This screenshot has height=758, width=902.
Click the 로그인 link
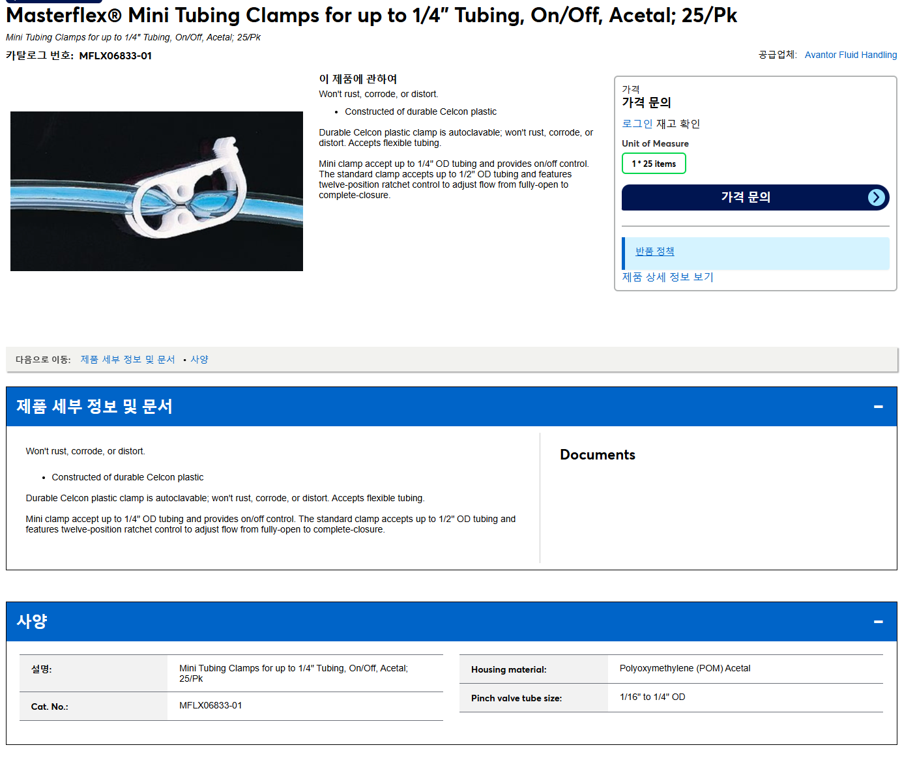pyautogui.click(x=637, y=124)
